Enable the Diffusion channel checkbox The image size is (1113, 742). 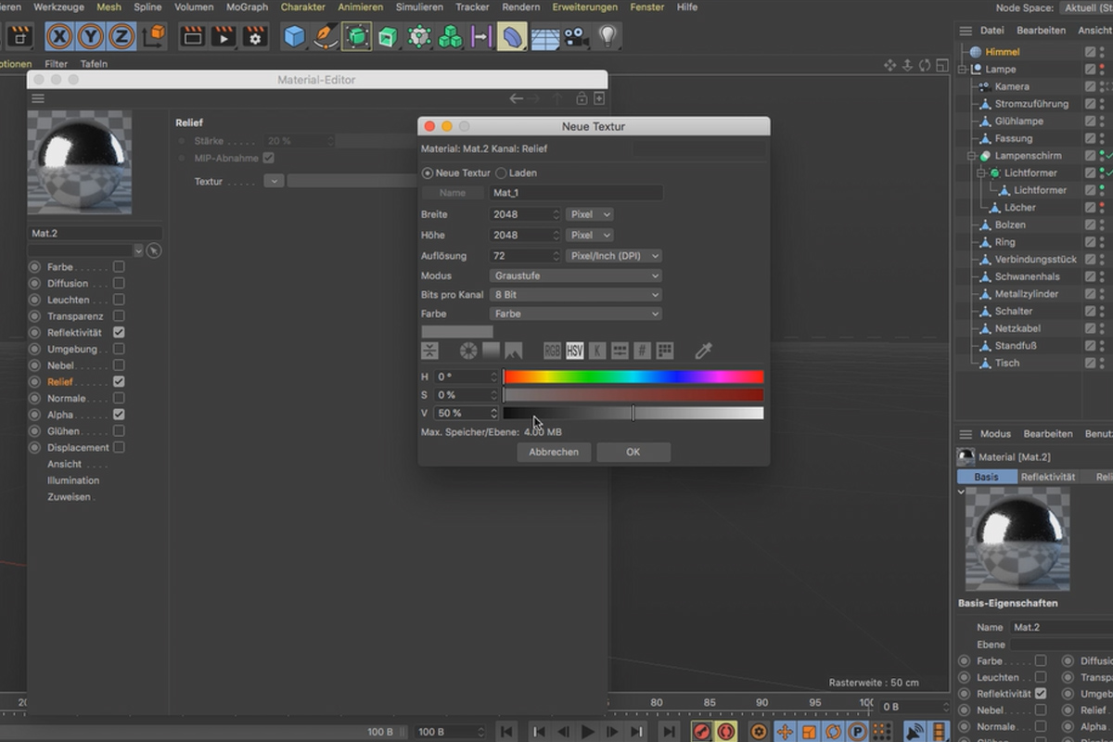point(119,284)
